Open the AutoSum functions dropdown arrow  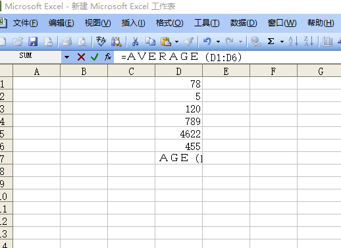282,41
